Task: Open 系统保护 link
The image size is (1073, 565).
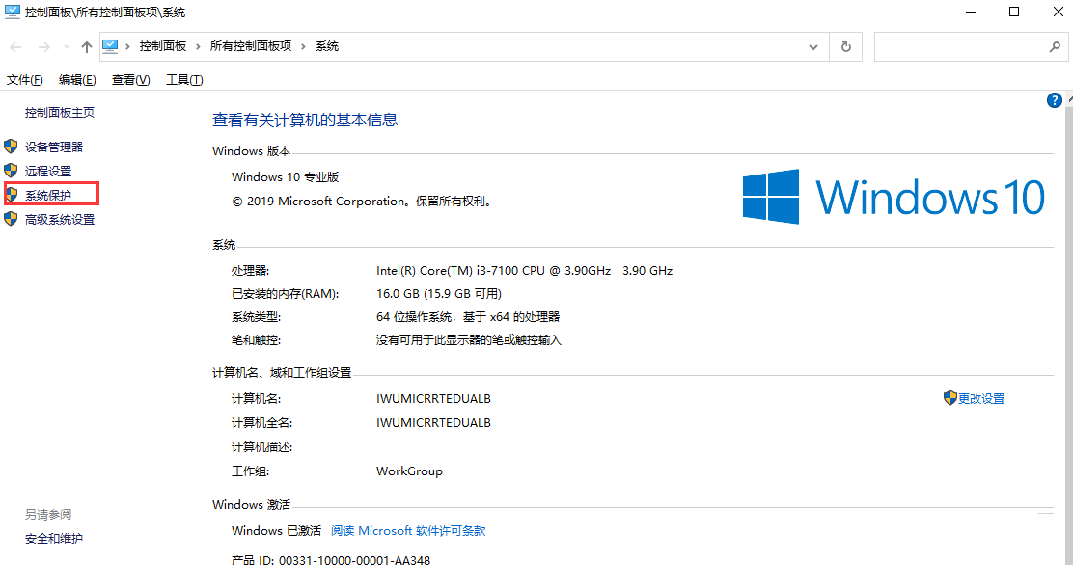Action: [48, 196]
